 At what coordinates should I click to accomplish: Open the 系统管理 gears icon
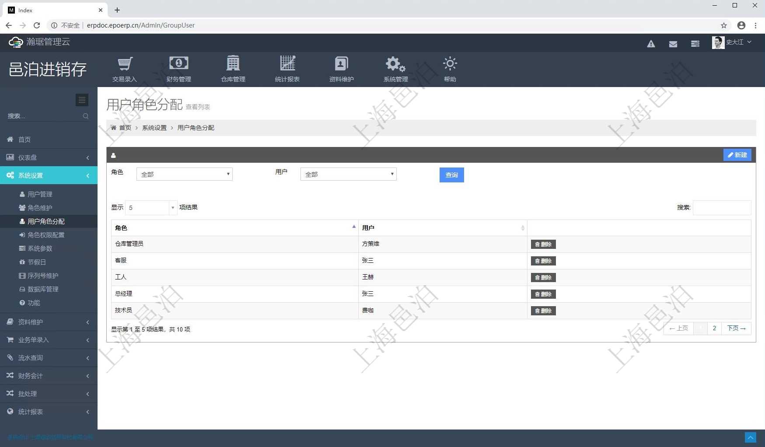[x=395, y=64]
